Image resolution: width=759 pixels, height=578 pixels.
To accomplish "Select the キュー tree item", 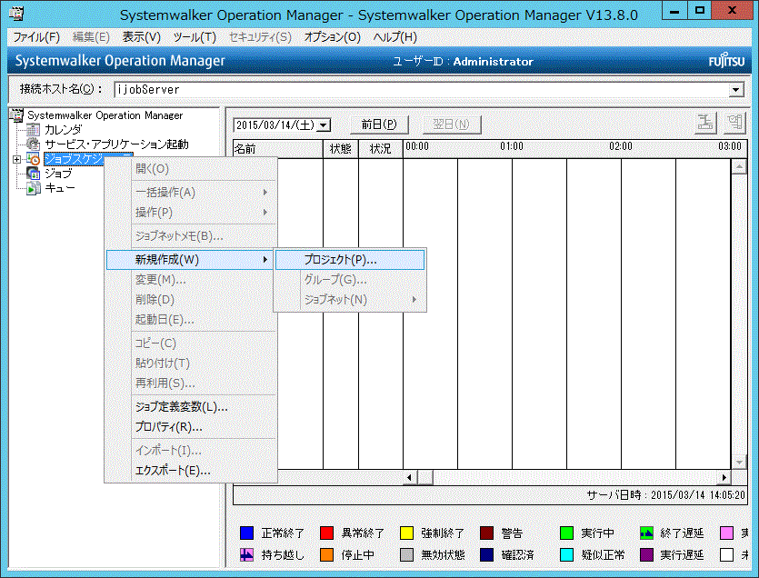I will pos(60,188).
